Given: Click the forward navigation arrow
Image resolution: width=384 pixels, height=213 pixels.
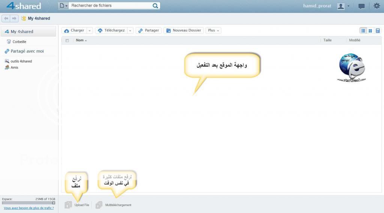Looking at the screenshot, I should click(14, 18).
